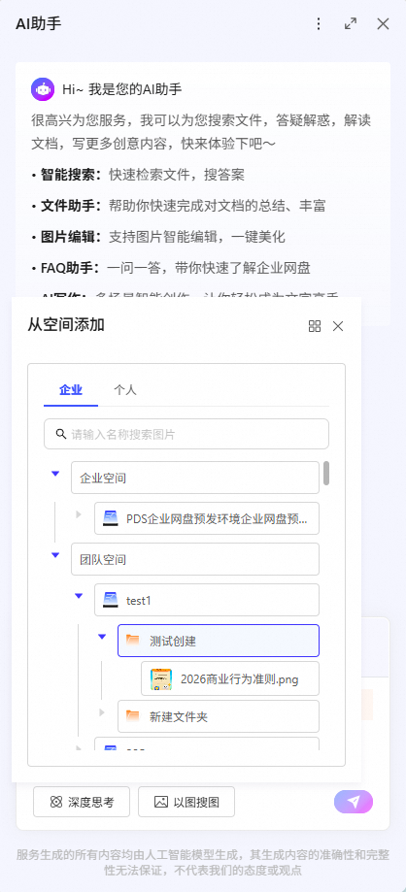The image size is (406, 892).
Task: Click the 智能搜索 feature line
Action: click(x=138, y=176)
